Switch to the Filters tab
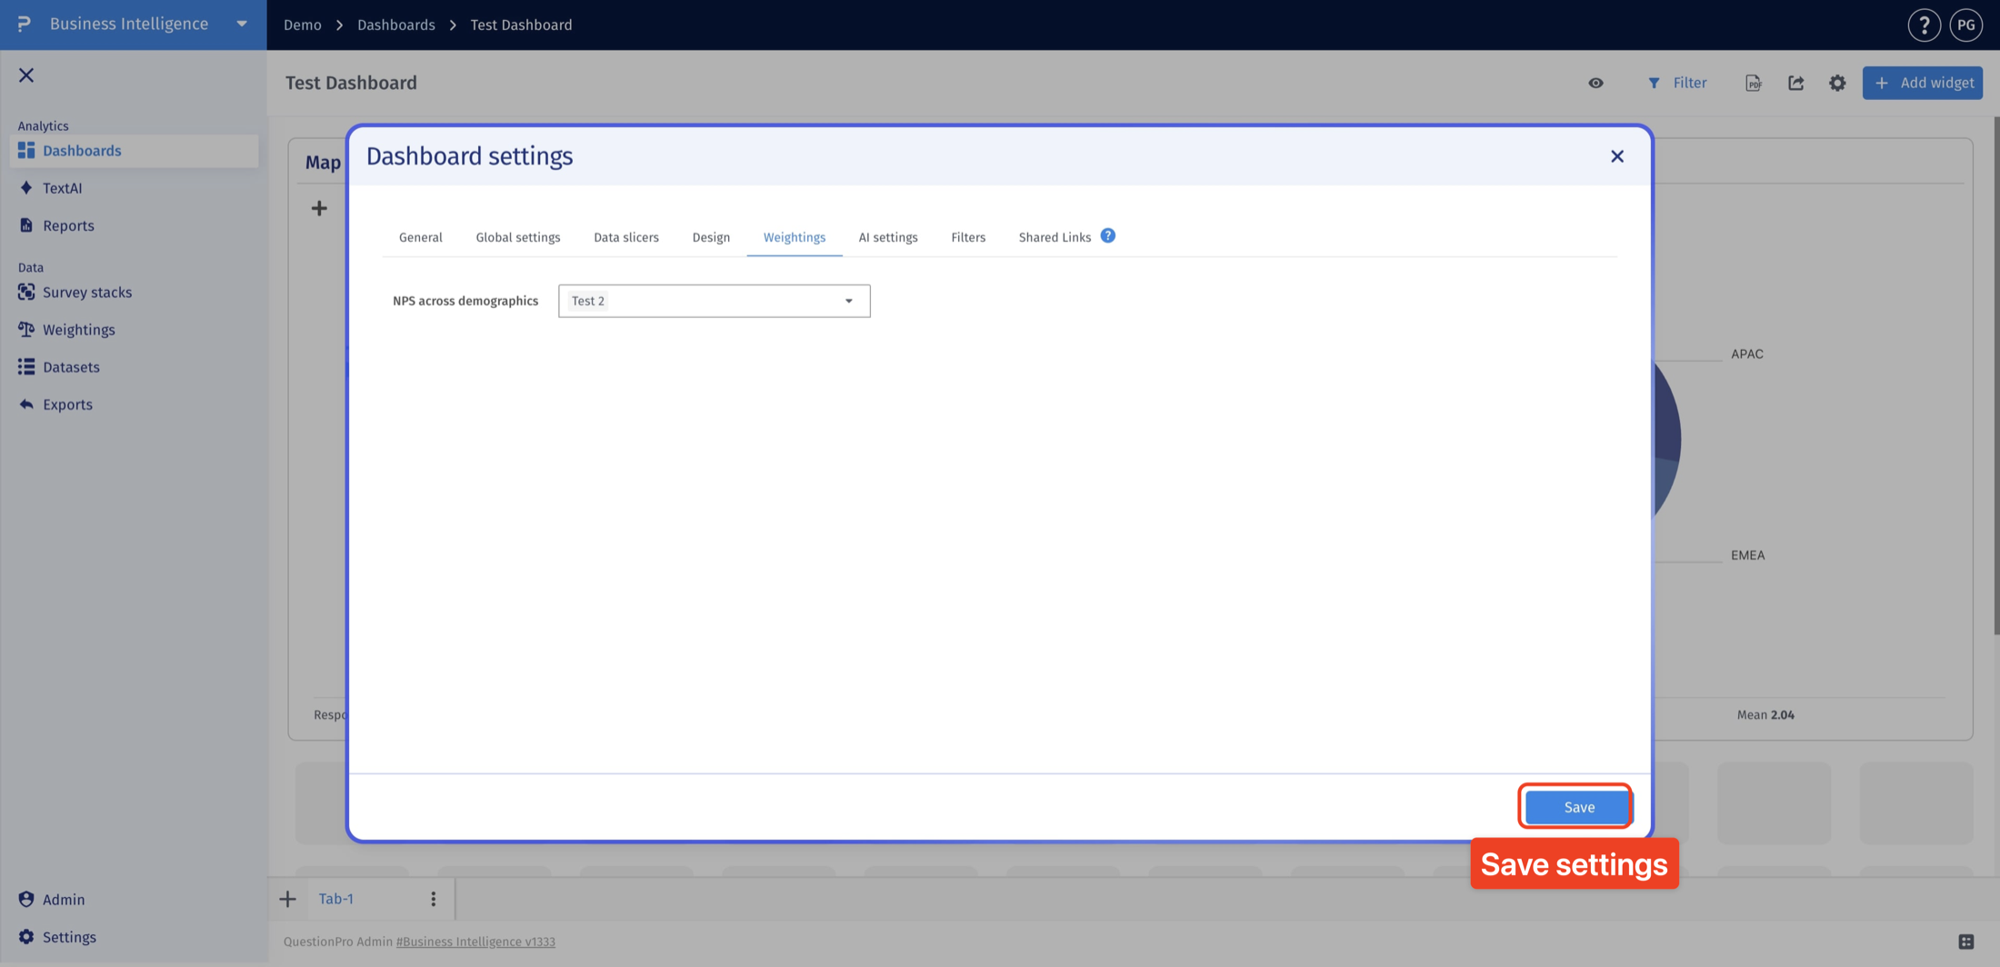The height and width of the screenshot is (967, 2000). [x=968, y=237]
